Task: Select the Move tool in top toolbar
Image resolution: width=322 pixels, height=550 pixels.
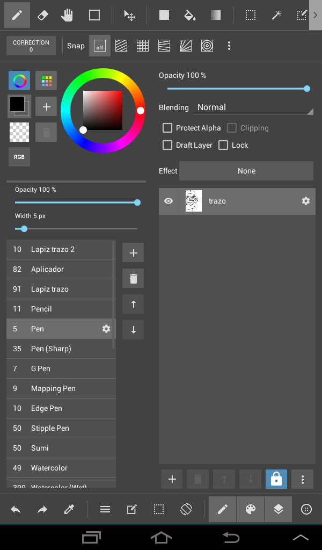Action: pos(129,15)
